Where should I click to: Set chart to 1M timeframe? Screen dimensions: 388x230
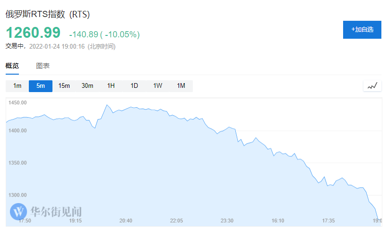(181, 86)
